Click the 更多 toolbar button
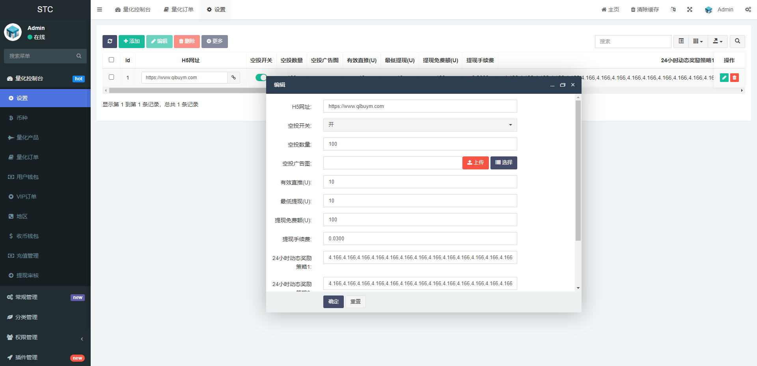 pyautogui.click(x=214, y=41)
